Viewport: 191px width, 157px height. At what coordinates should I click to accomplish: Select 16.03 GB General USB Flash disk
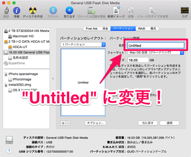click(26, 52)
